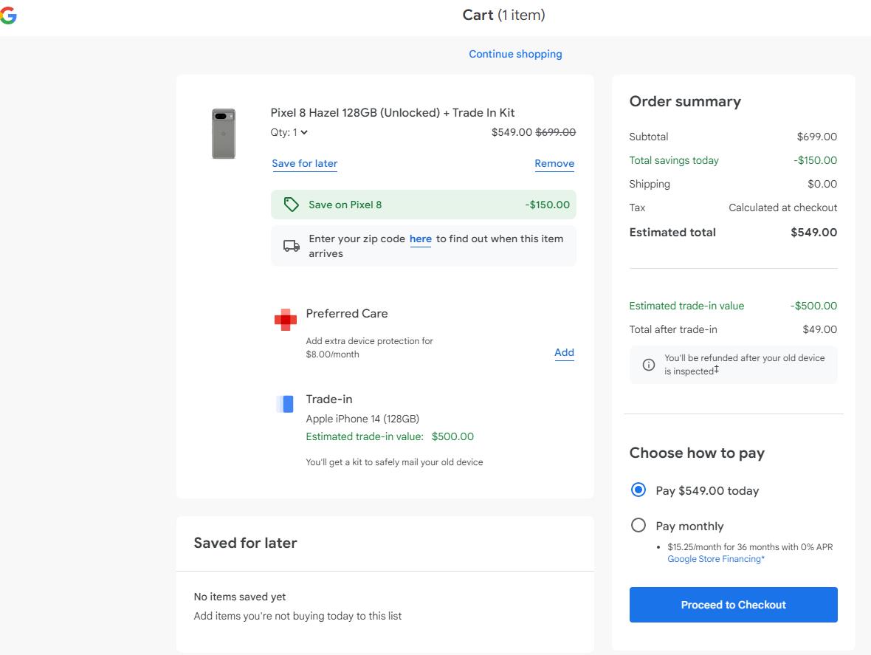Viewport: 871px width, 655px height.
Task: Click the $15.25/month for 36 months text
Action: [x=750, y=547]
